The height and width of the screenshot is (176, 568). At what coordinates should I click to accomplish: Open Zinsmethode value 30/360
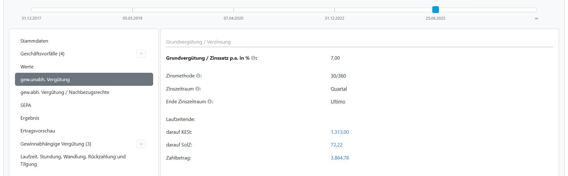coord(338,76)
